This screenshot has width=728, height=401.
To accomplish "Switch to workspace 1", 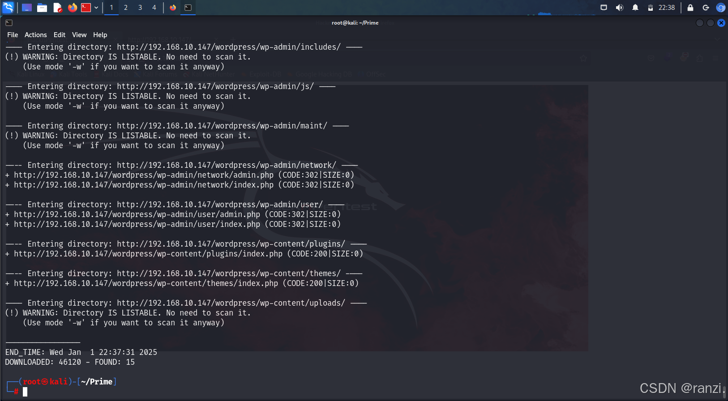I will click(111, 8).
